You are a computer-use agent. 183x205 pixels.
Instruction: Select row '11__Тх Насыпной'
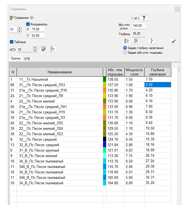[90, 79]
